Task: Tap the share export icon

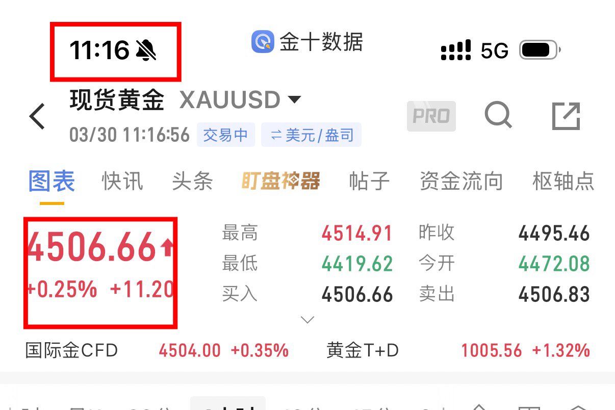Action: (567, 116)
